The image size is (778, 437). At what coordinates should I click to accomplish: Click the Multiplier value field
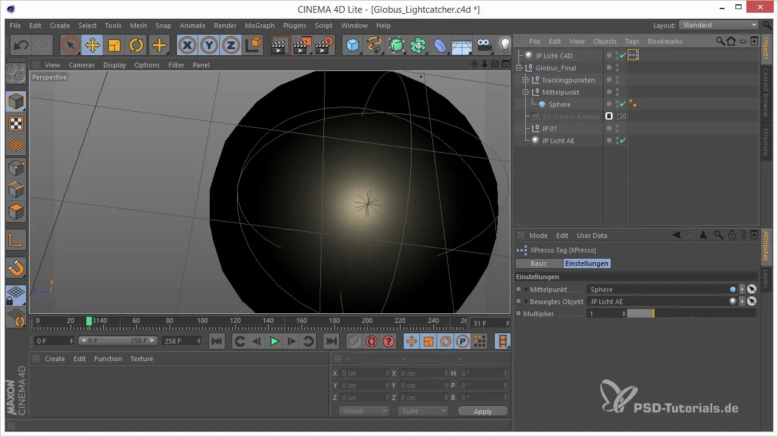[x=604, y=314]
